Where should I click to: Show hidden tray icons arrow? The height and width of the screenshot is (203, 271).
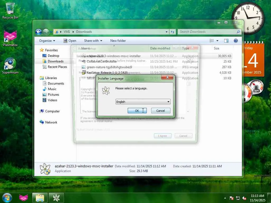225,198
